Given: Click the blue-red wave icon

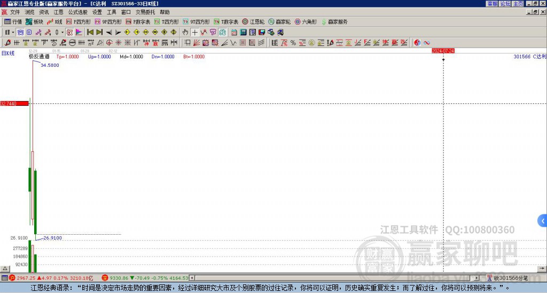Looking at the screenshot, I should coord(427,43).
